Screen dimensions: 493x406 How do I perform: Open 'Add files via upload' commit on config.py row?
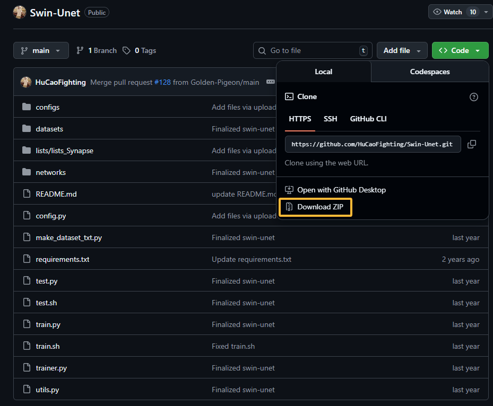coord(244,216)
